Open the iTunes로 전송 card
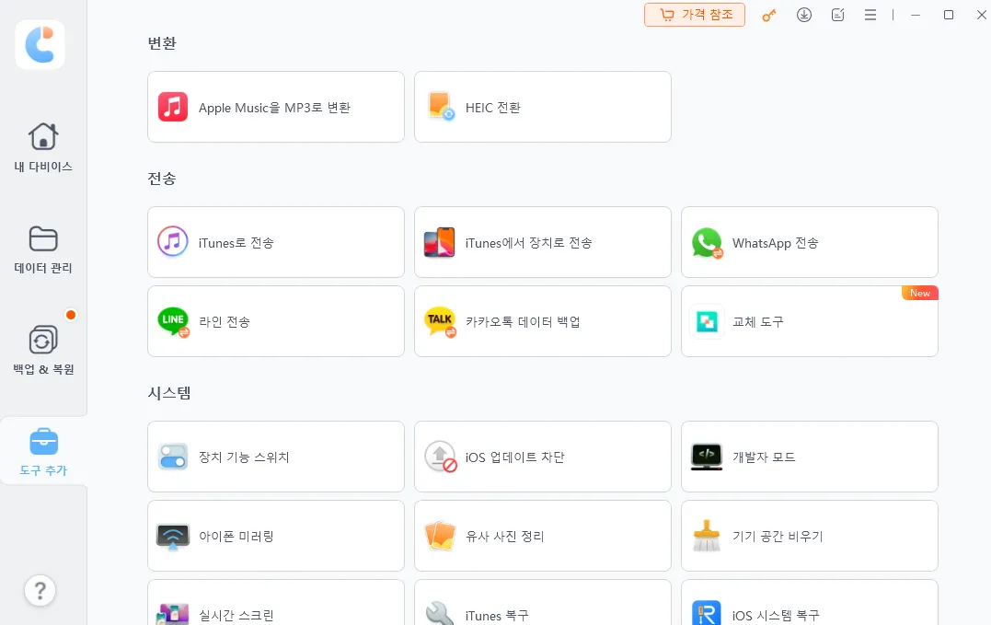This screenshot has height=625, width=991. click(275, 242)
